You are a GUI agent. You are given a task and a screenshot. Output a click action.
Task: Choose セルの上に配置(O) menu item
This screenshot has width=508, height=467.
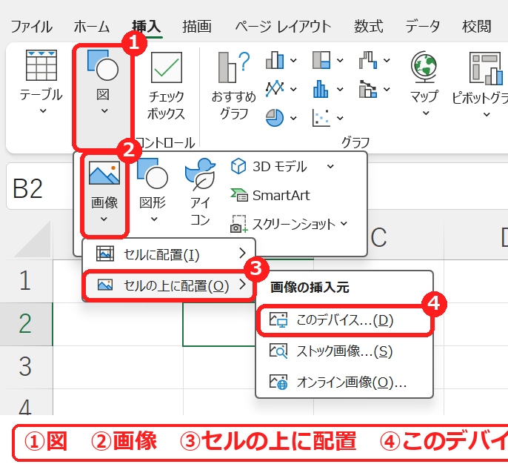[169, 285]
